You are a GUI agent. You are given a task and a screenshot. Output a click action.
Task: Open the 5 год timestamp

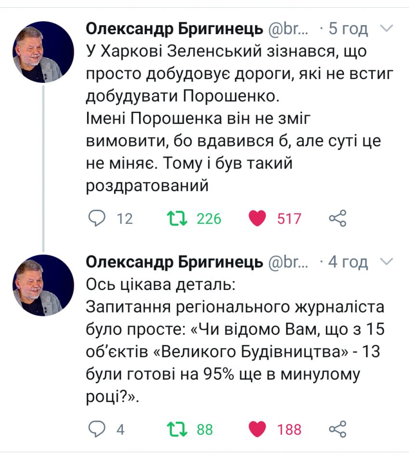coord(348,29)
